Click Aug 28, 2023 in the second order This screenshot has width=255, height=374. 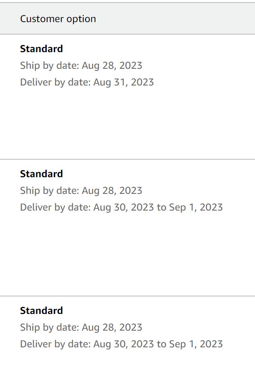click(112, 191)
